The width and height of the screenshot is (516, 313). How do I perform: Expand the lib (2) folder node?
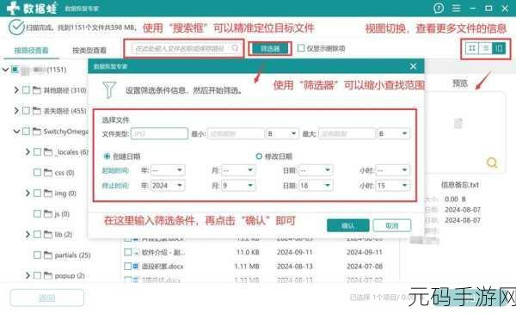[x=28, y=235]
